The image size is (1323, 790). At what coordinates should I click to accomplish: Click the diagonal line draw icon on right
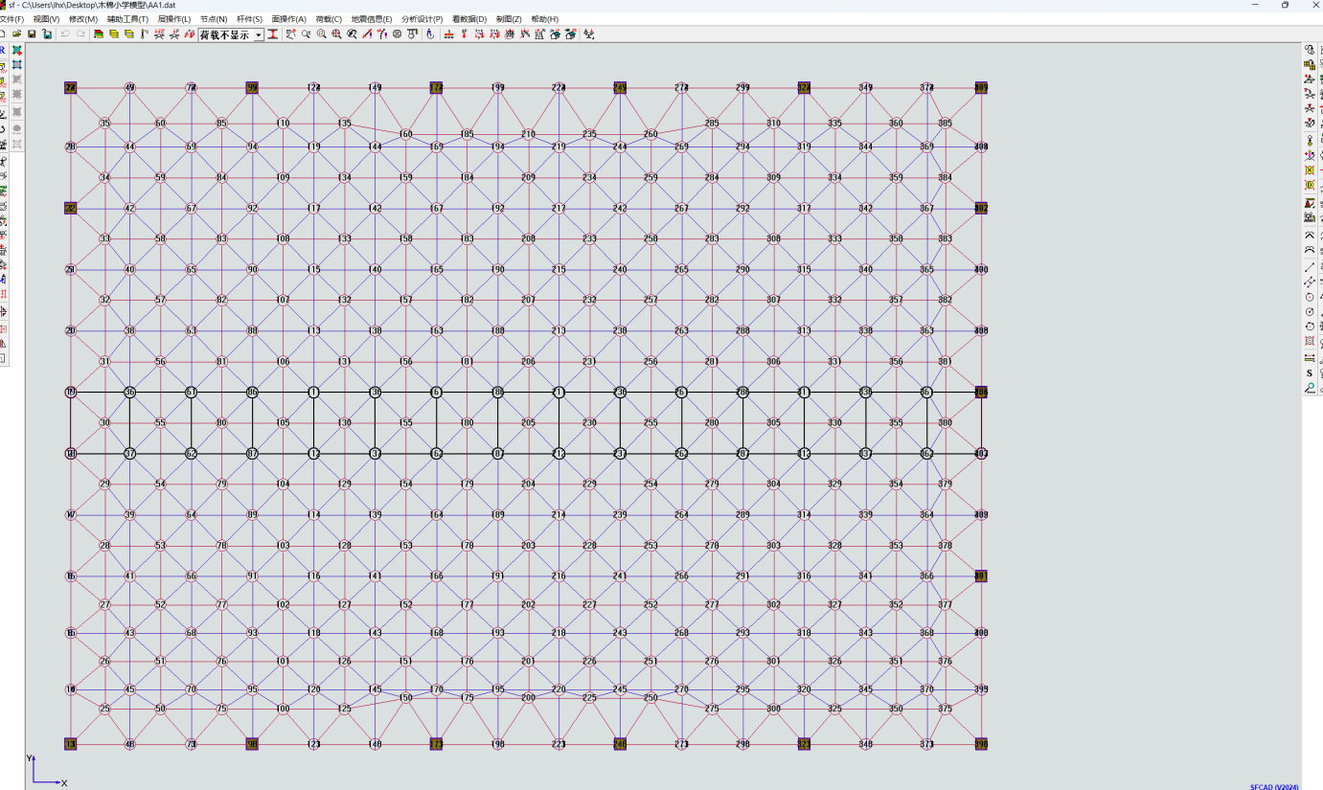[x=1310, y=267]
